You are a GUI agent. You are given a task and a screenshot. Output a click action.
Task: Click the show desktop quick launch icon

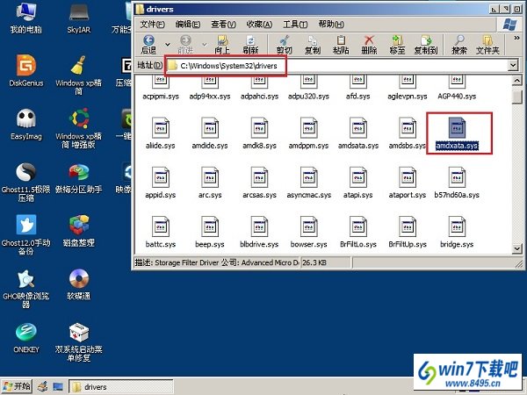(58, 386)
